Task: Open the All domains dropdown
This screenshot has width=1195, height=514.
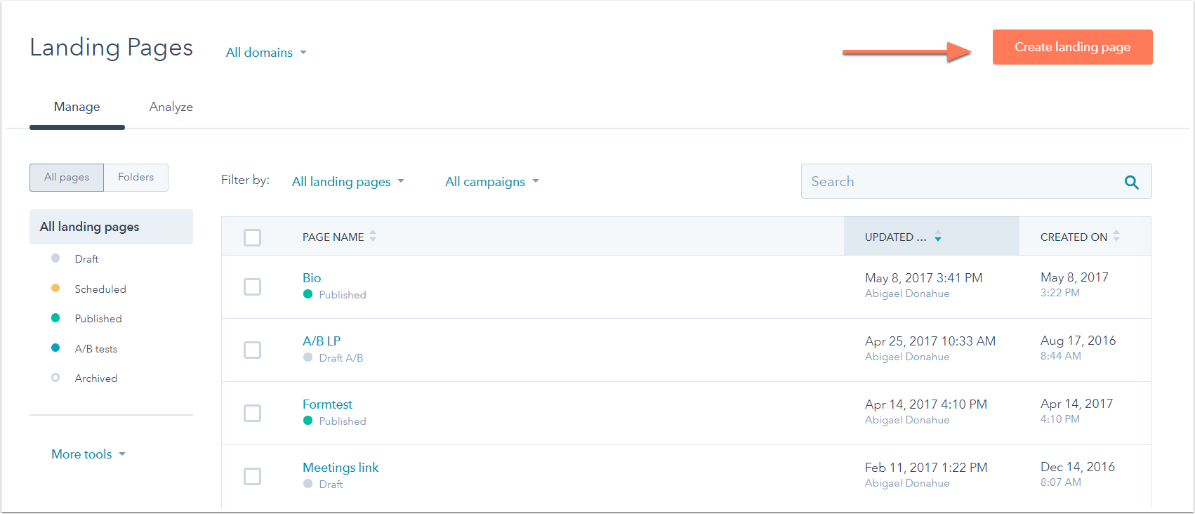Action: point(266,53)
